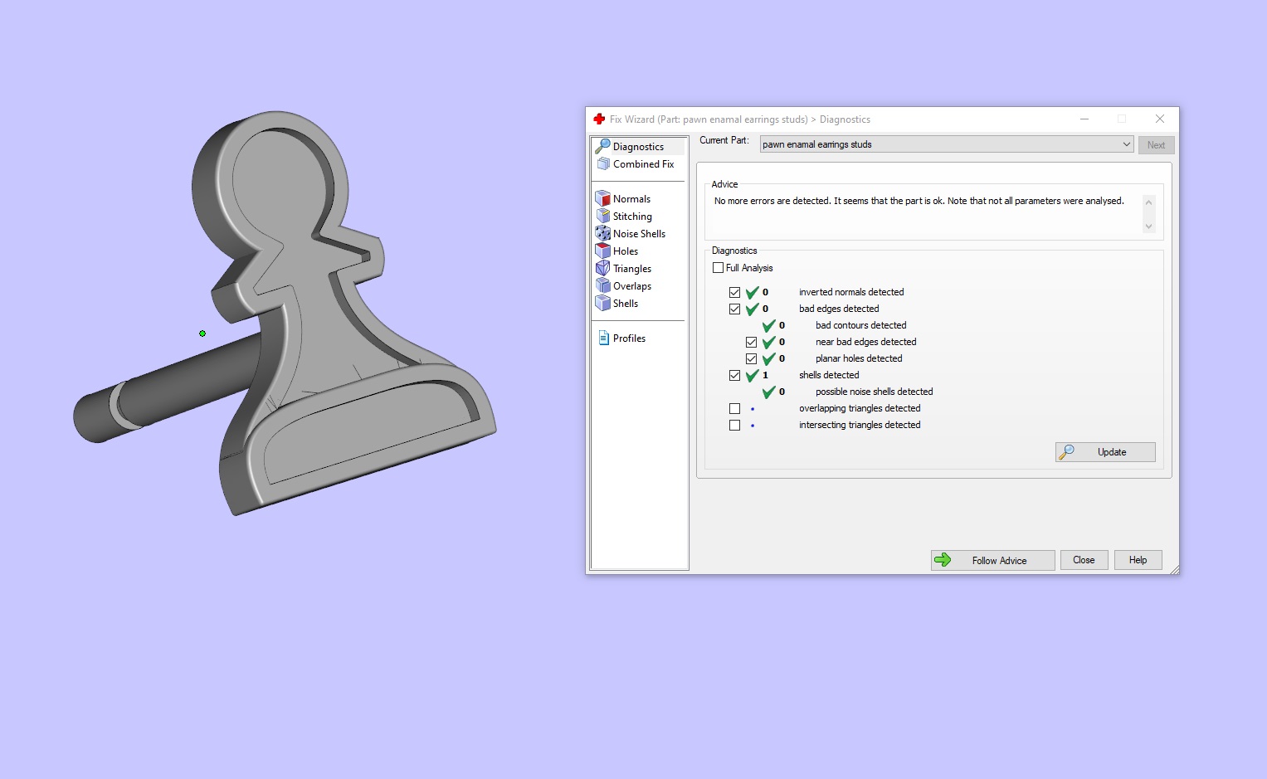Screen dimensions: 1267x779
Task: Click the Normals cube icon
Action: point(603,199)
